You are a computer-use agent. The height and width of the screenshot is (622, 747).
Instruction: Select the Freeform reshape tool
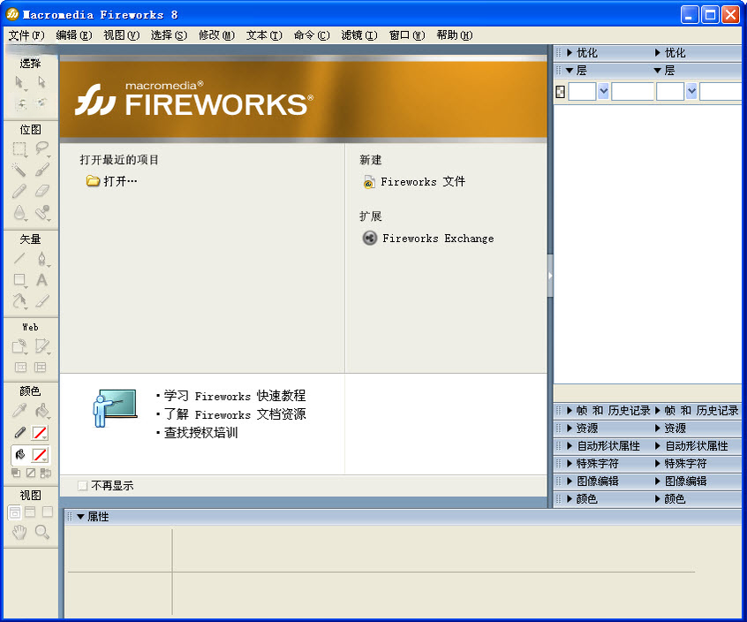[x=19, y=300]
